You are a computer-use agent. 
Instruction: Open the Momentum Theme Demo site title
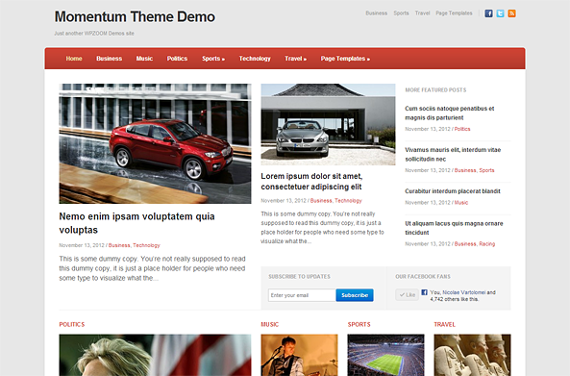[135, 16]
